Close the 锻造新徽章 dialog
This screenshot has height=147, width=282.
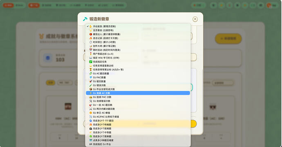(x=195, y=19)
